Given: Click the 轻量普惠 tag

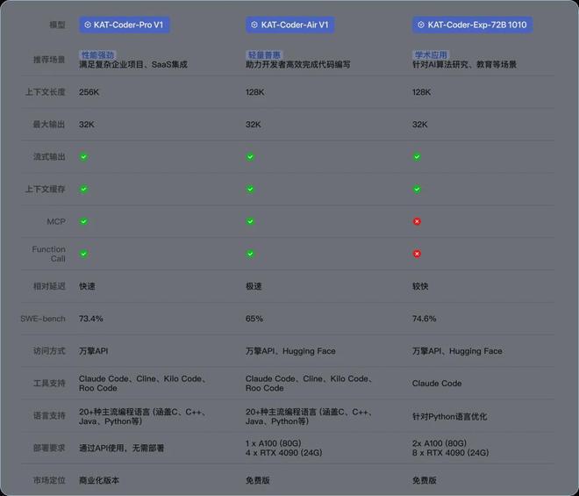Looking at the screenshot, I should (264, 55).
